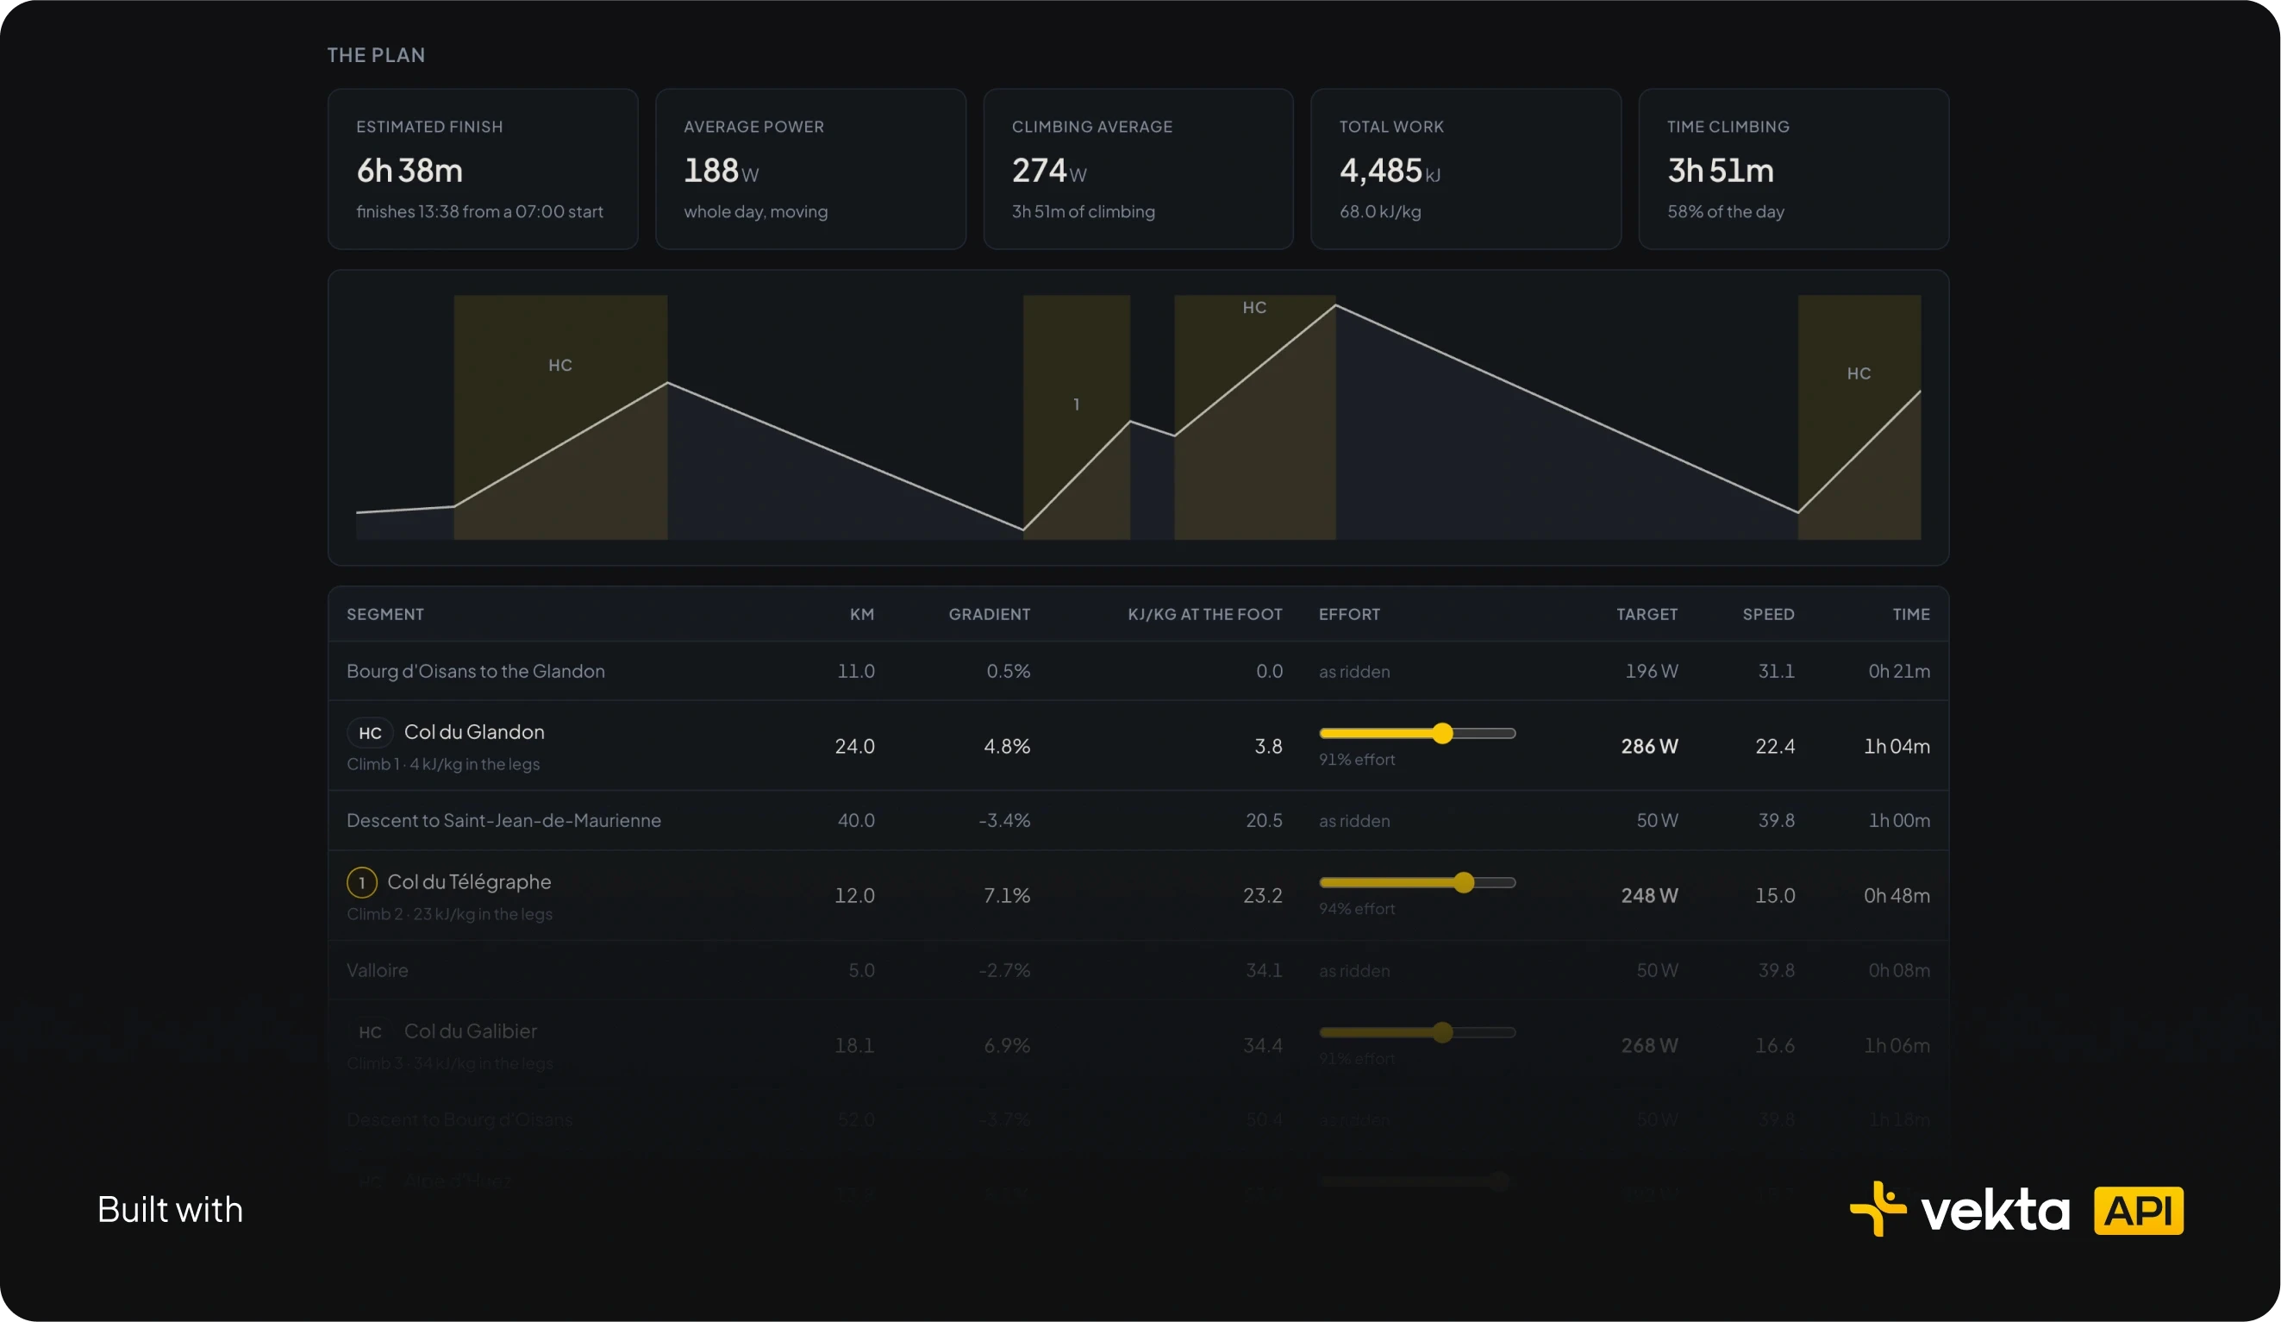Click the 196 W target value
Image resolution: width=2281 pixels, height=1322 pixels.
coord(1651,671)
